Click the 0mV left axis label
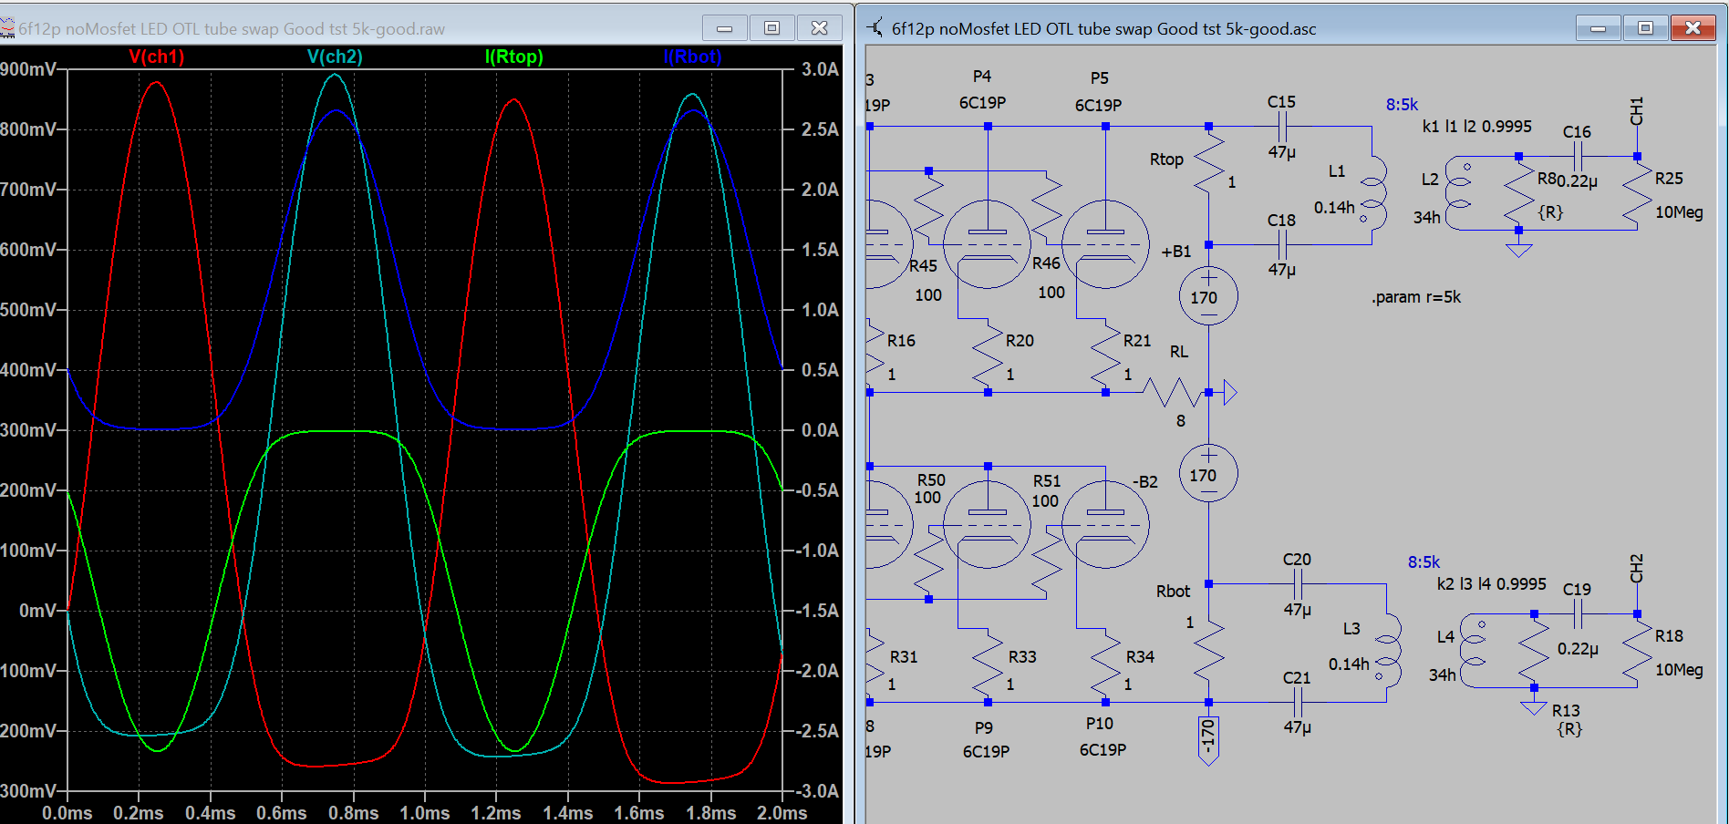 (38, 611)
